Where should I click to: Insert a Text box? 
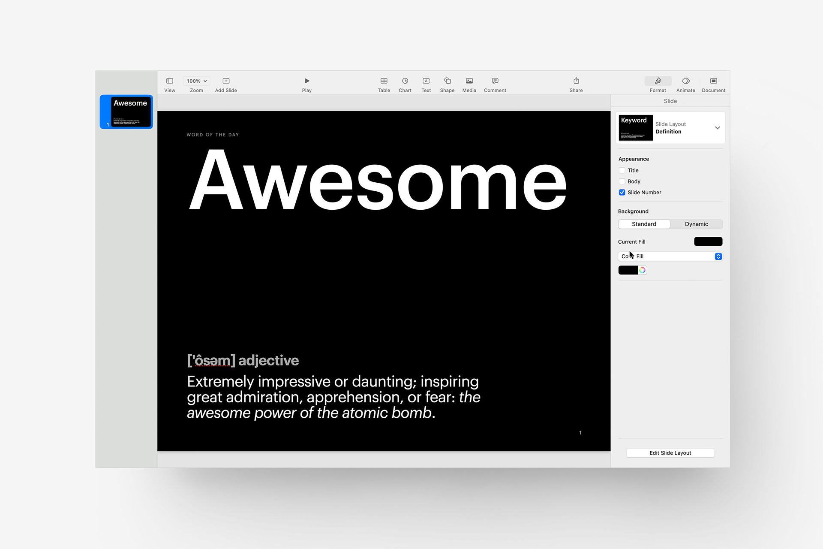click(x=426, y=84)
